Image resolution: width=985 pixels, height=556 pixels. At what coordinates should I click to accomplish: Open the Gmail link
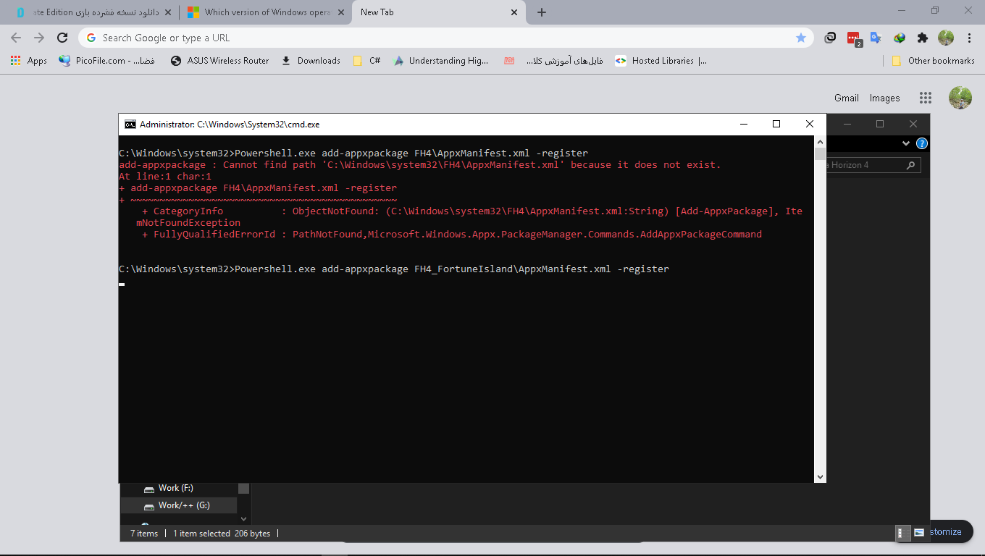point(846,98)
